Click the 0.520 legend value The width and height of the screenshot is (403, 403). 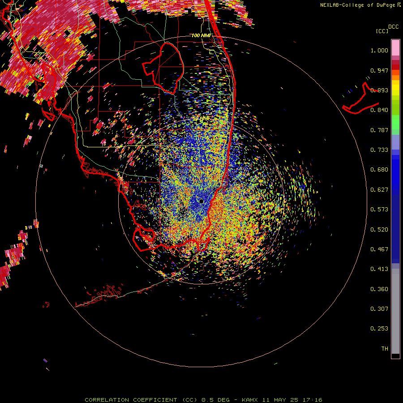[379, 230]
